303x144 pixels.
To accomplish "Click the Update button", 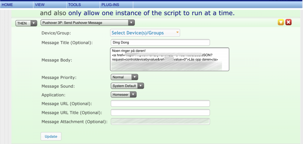I will [x=51, y=136].
